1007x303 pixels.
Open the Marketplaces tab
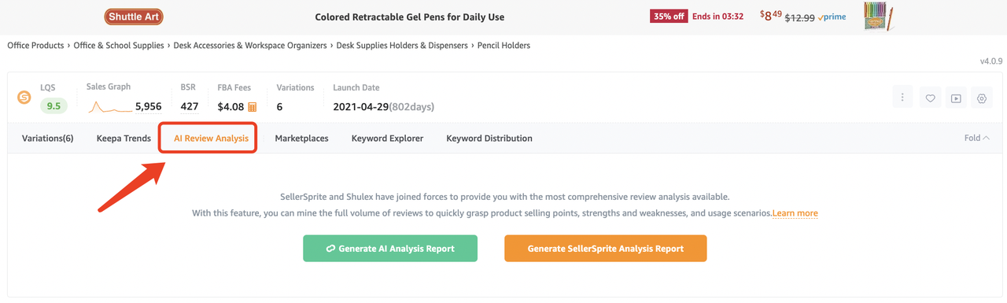[301, 138]
